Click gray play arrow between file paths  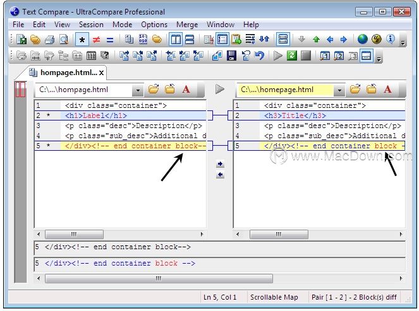(x=220, y=89)
